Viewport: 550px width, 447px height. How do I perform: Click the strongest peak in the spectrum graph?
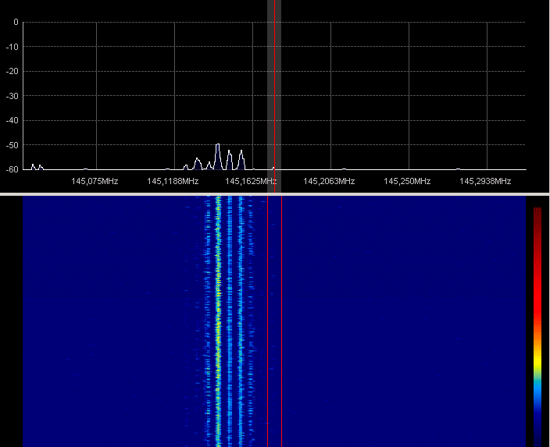pyautogui.click(x=218, y=146)
